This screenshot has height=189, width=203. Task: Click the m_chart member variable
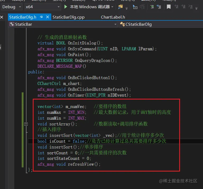coord(71,84)
